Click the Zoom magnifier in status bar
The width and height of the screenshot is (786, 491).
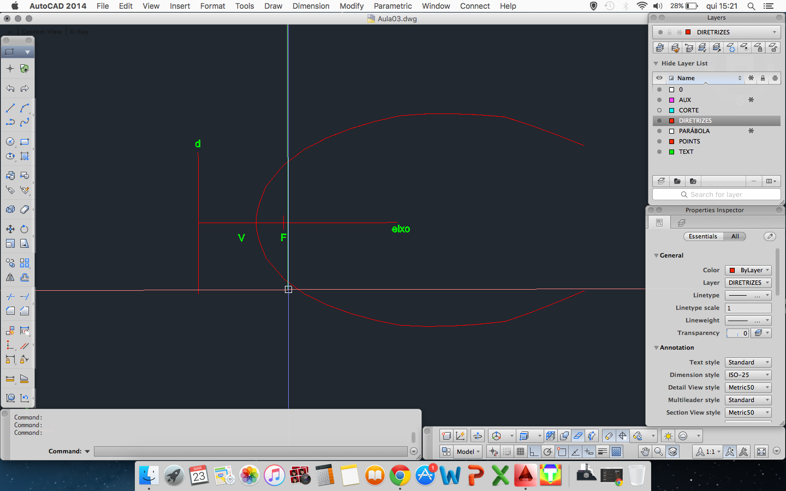click(x=659, y=452)
